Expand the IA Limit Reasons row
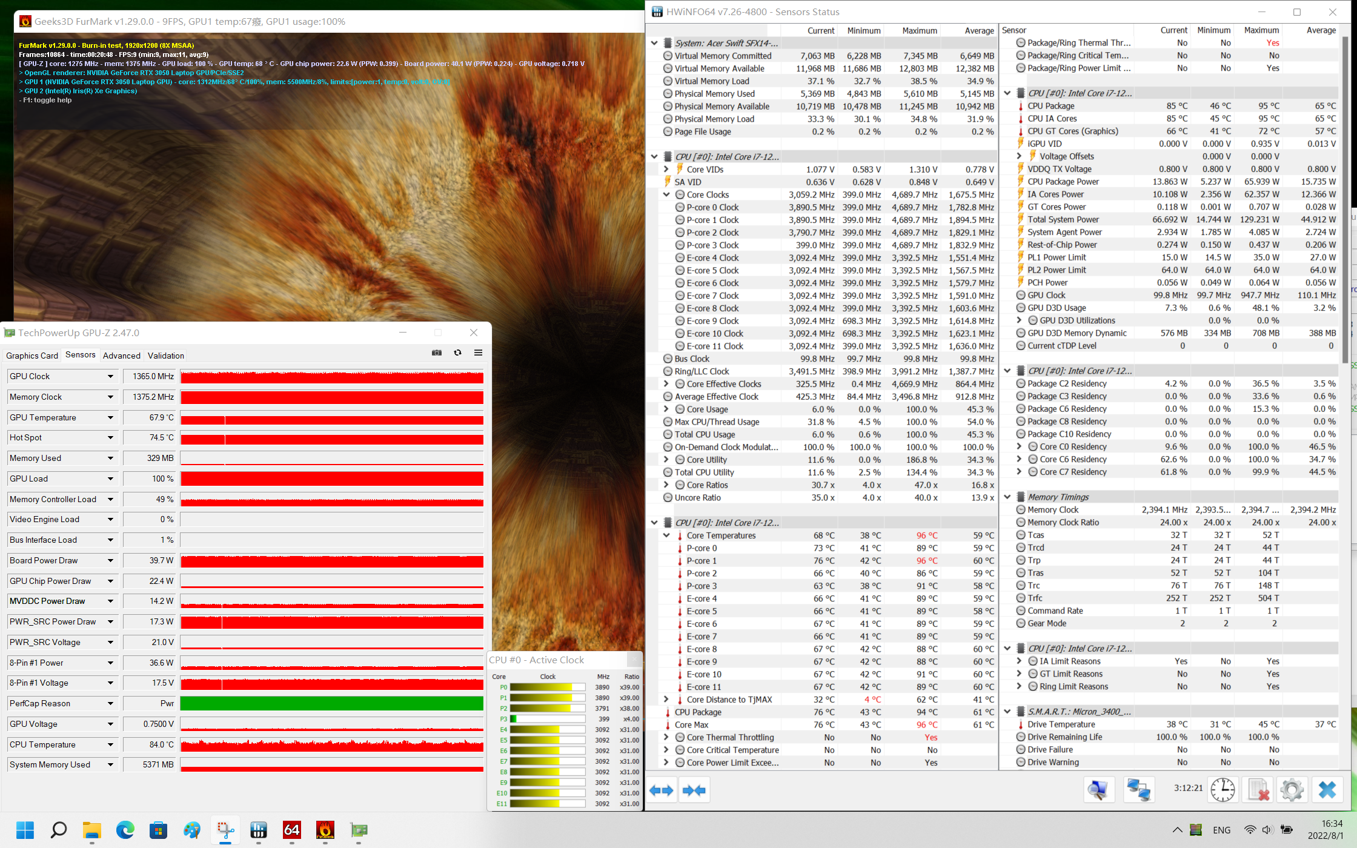This screenshot has height=848, width=1357. click(1019, 661)
